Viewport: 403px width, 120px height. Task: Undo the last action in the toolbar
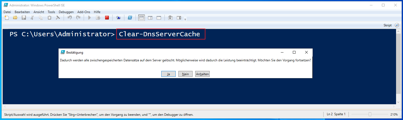point(70,18)
